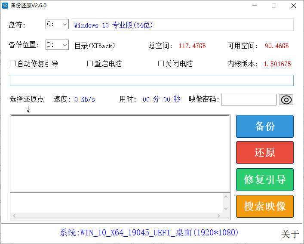Open the 关于 about link
The width and height of the screenshot is (304, 244).
pos(289,234)
